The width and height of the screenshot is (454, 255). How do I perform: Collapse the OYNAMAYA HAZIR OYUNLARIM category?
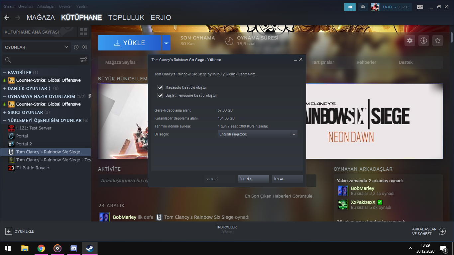click(x=5, y=96)
